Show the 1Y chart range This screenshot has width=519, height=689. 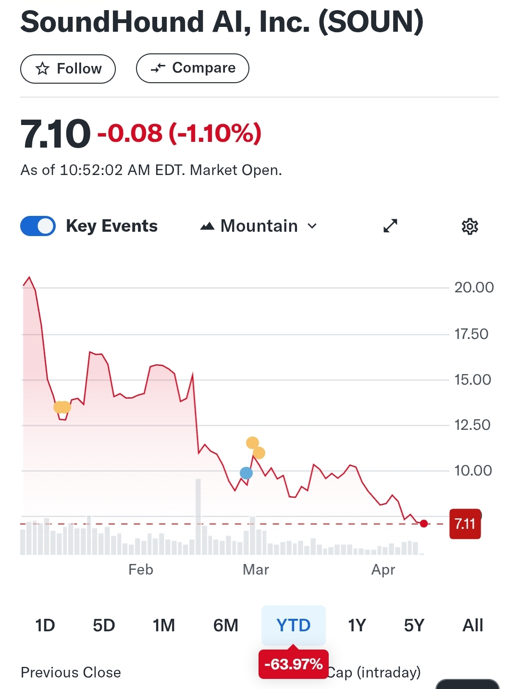[x=357, y=625]
